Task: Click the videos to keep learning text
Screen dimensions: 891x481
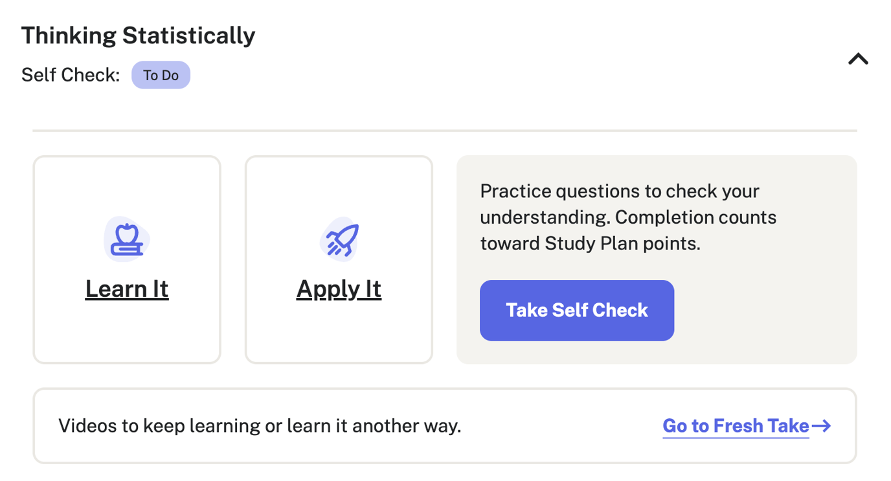Action: tap(259, 426)
